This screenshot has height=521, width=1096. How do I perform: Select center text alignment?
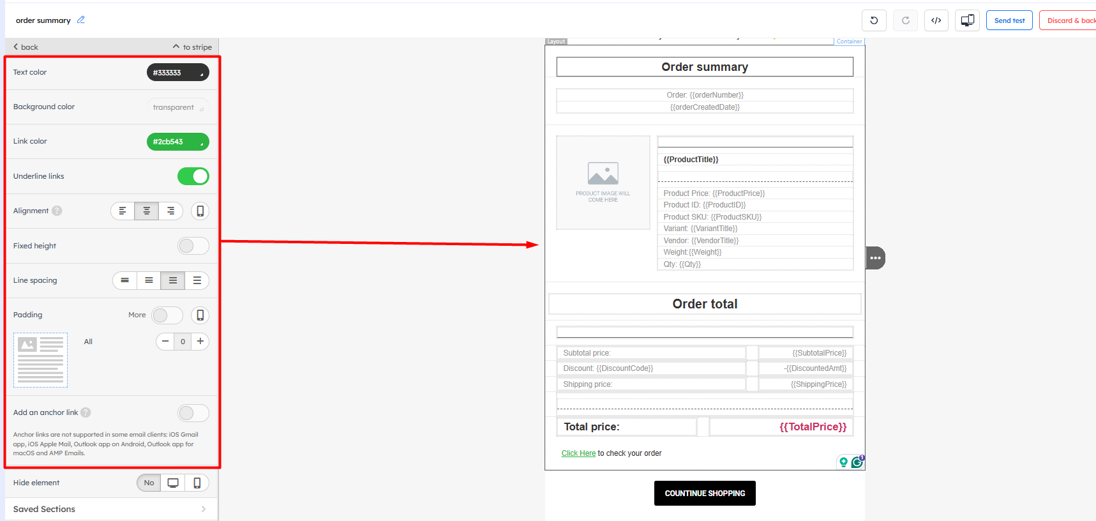(x=146, y=211)
